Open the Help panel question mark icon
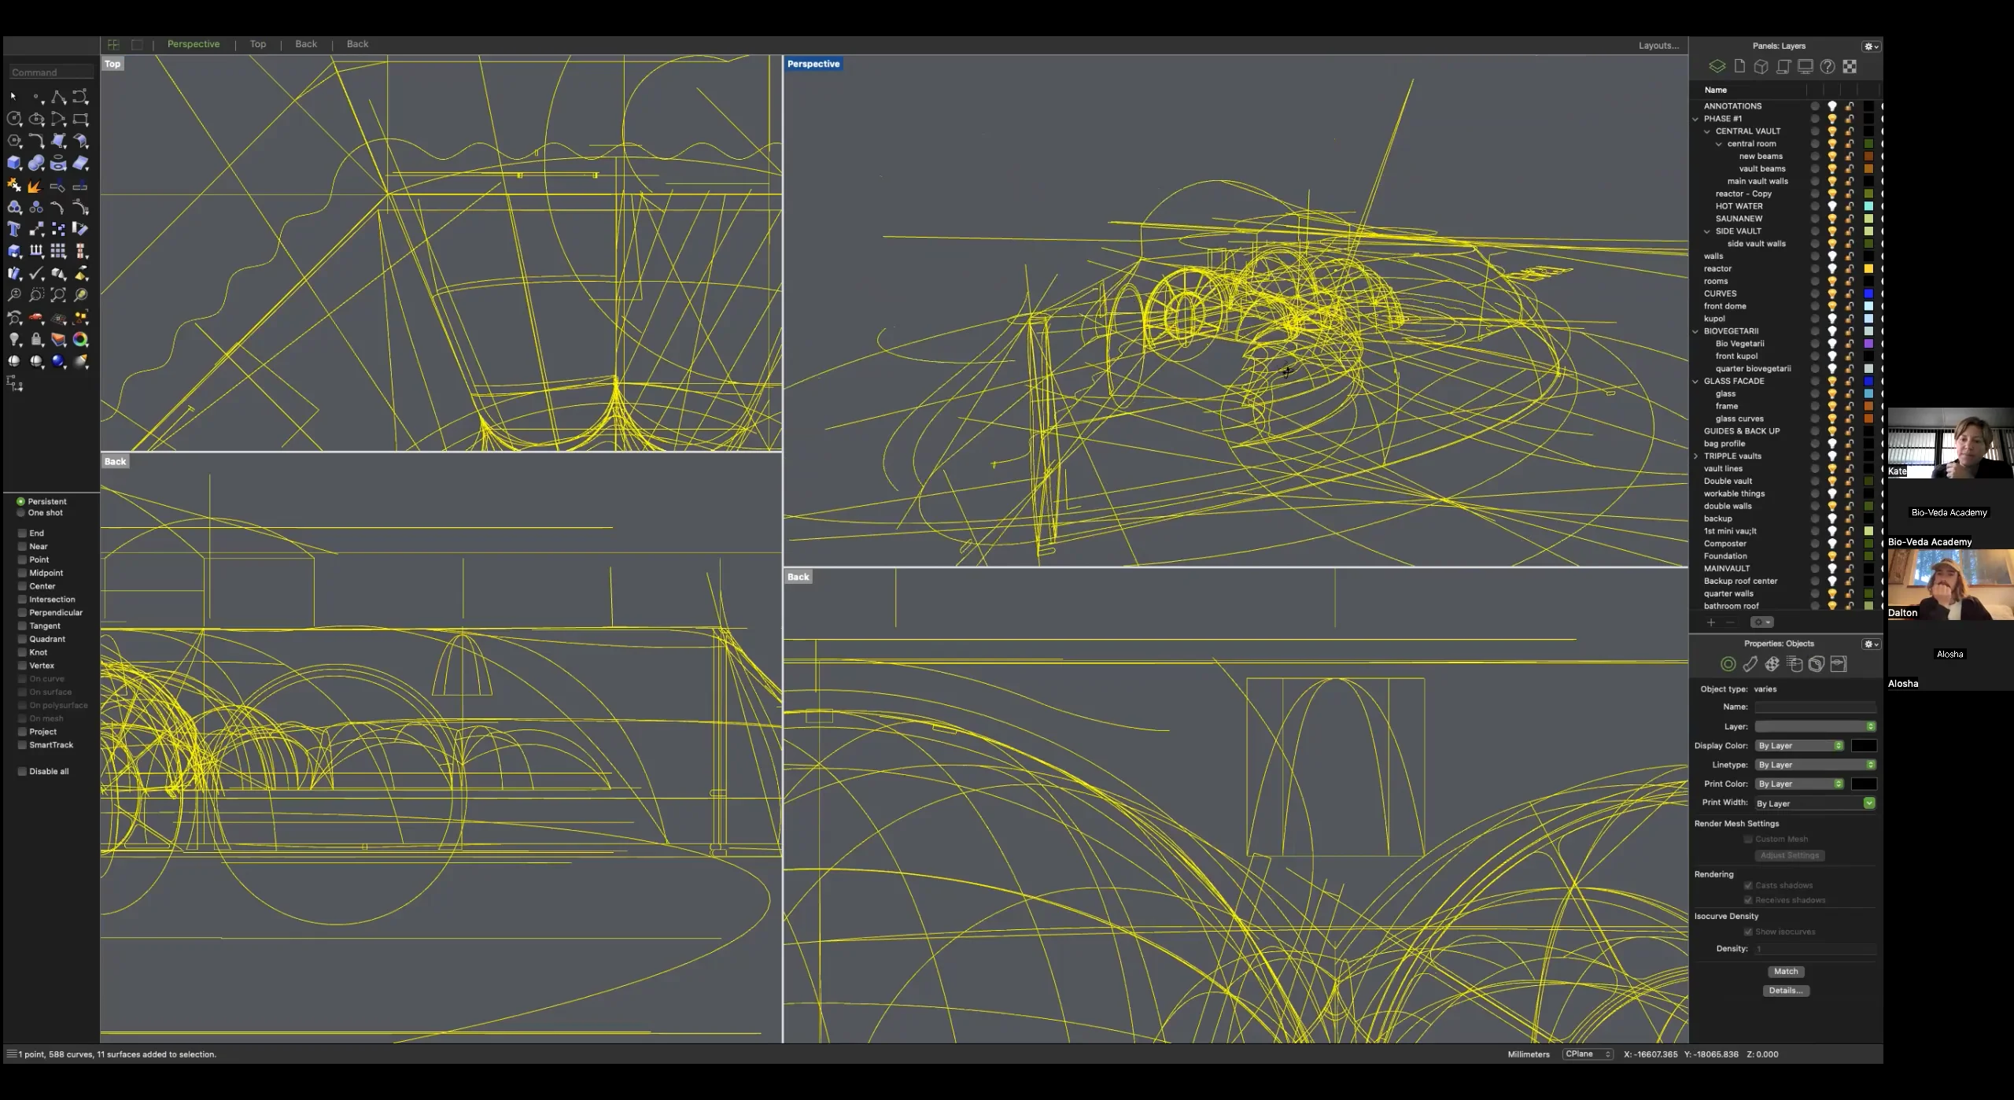The image size is (2014, 1100). (1828, 67)
